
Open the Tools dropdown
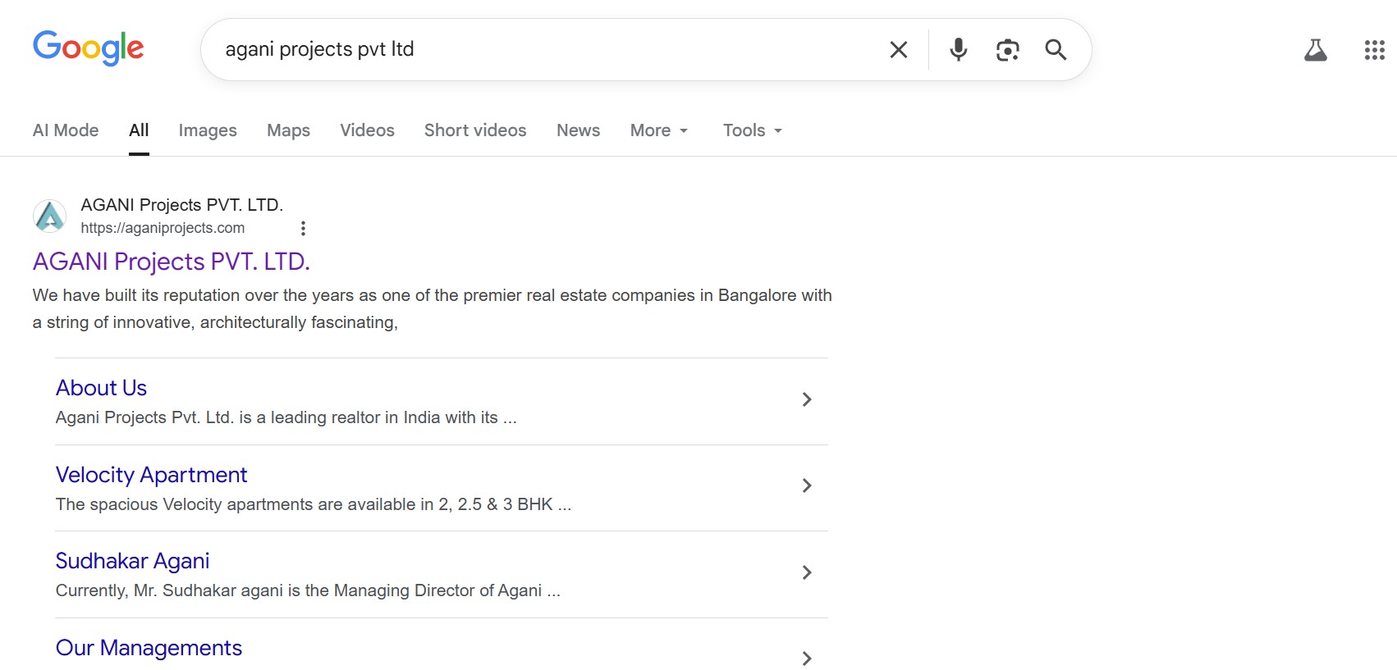pos(752,130)
